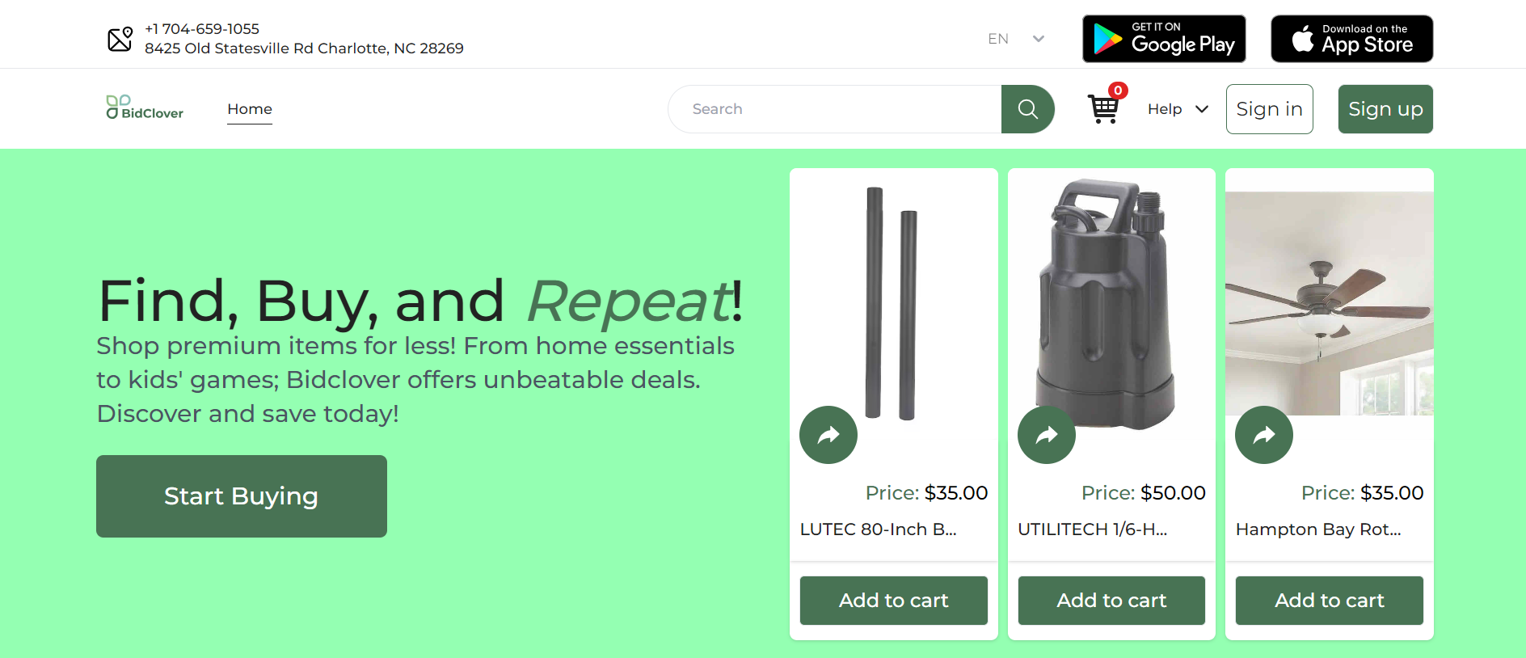Focus the Search input field
The image size is (1526, 658).
click(835, 109)
